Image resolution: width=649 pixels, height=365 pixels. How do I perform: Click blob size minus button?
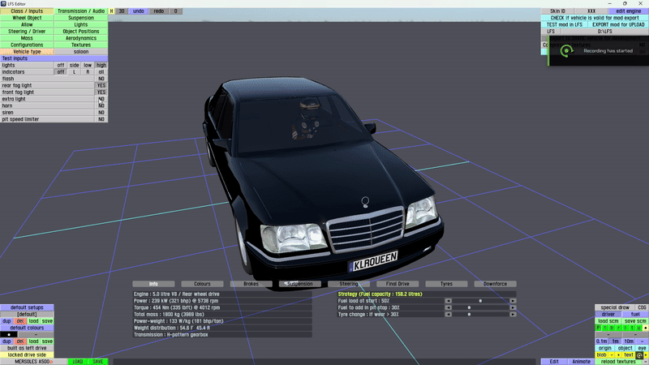tap(612, 355)
